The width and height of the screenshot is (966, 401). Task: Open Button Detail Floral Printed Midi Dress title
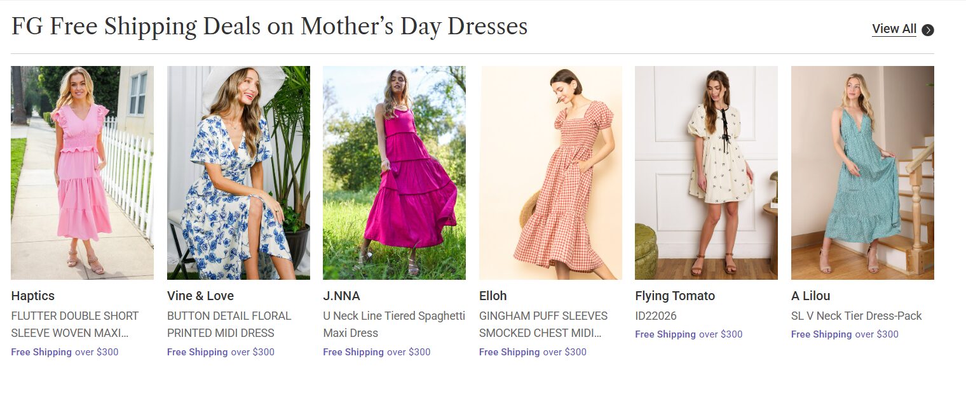[229, 324]
